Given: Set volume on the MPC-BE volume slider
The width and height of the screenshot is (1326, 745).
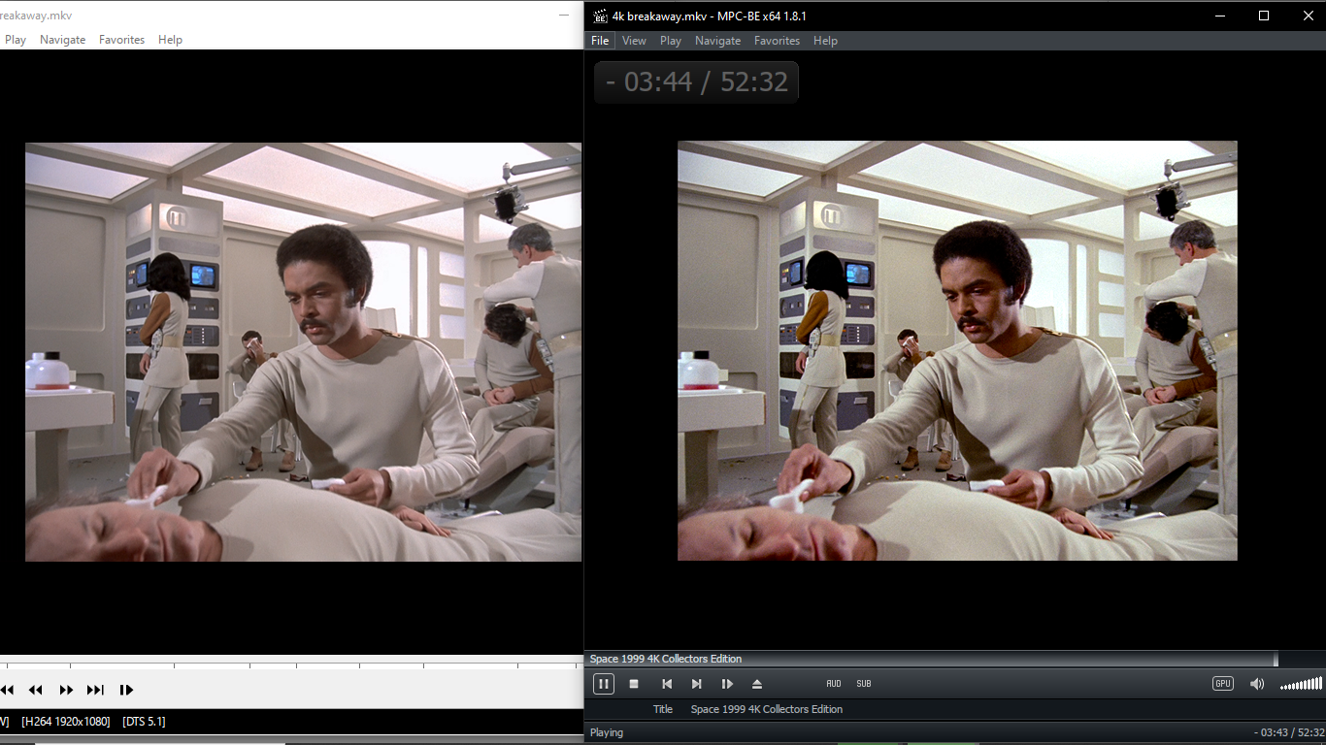Looking at the screenshot, I should coord(1301,685).
